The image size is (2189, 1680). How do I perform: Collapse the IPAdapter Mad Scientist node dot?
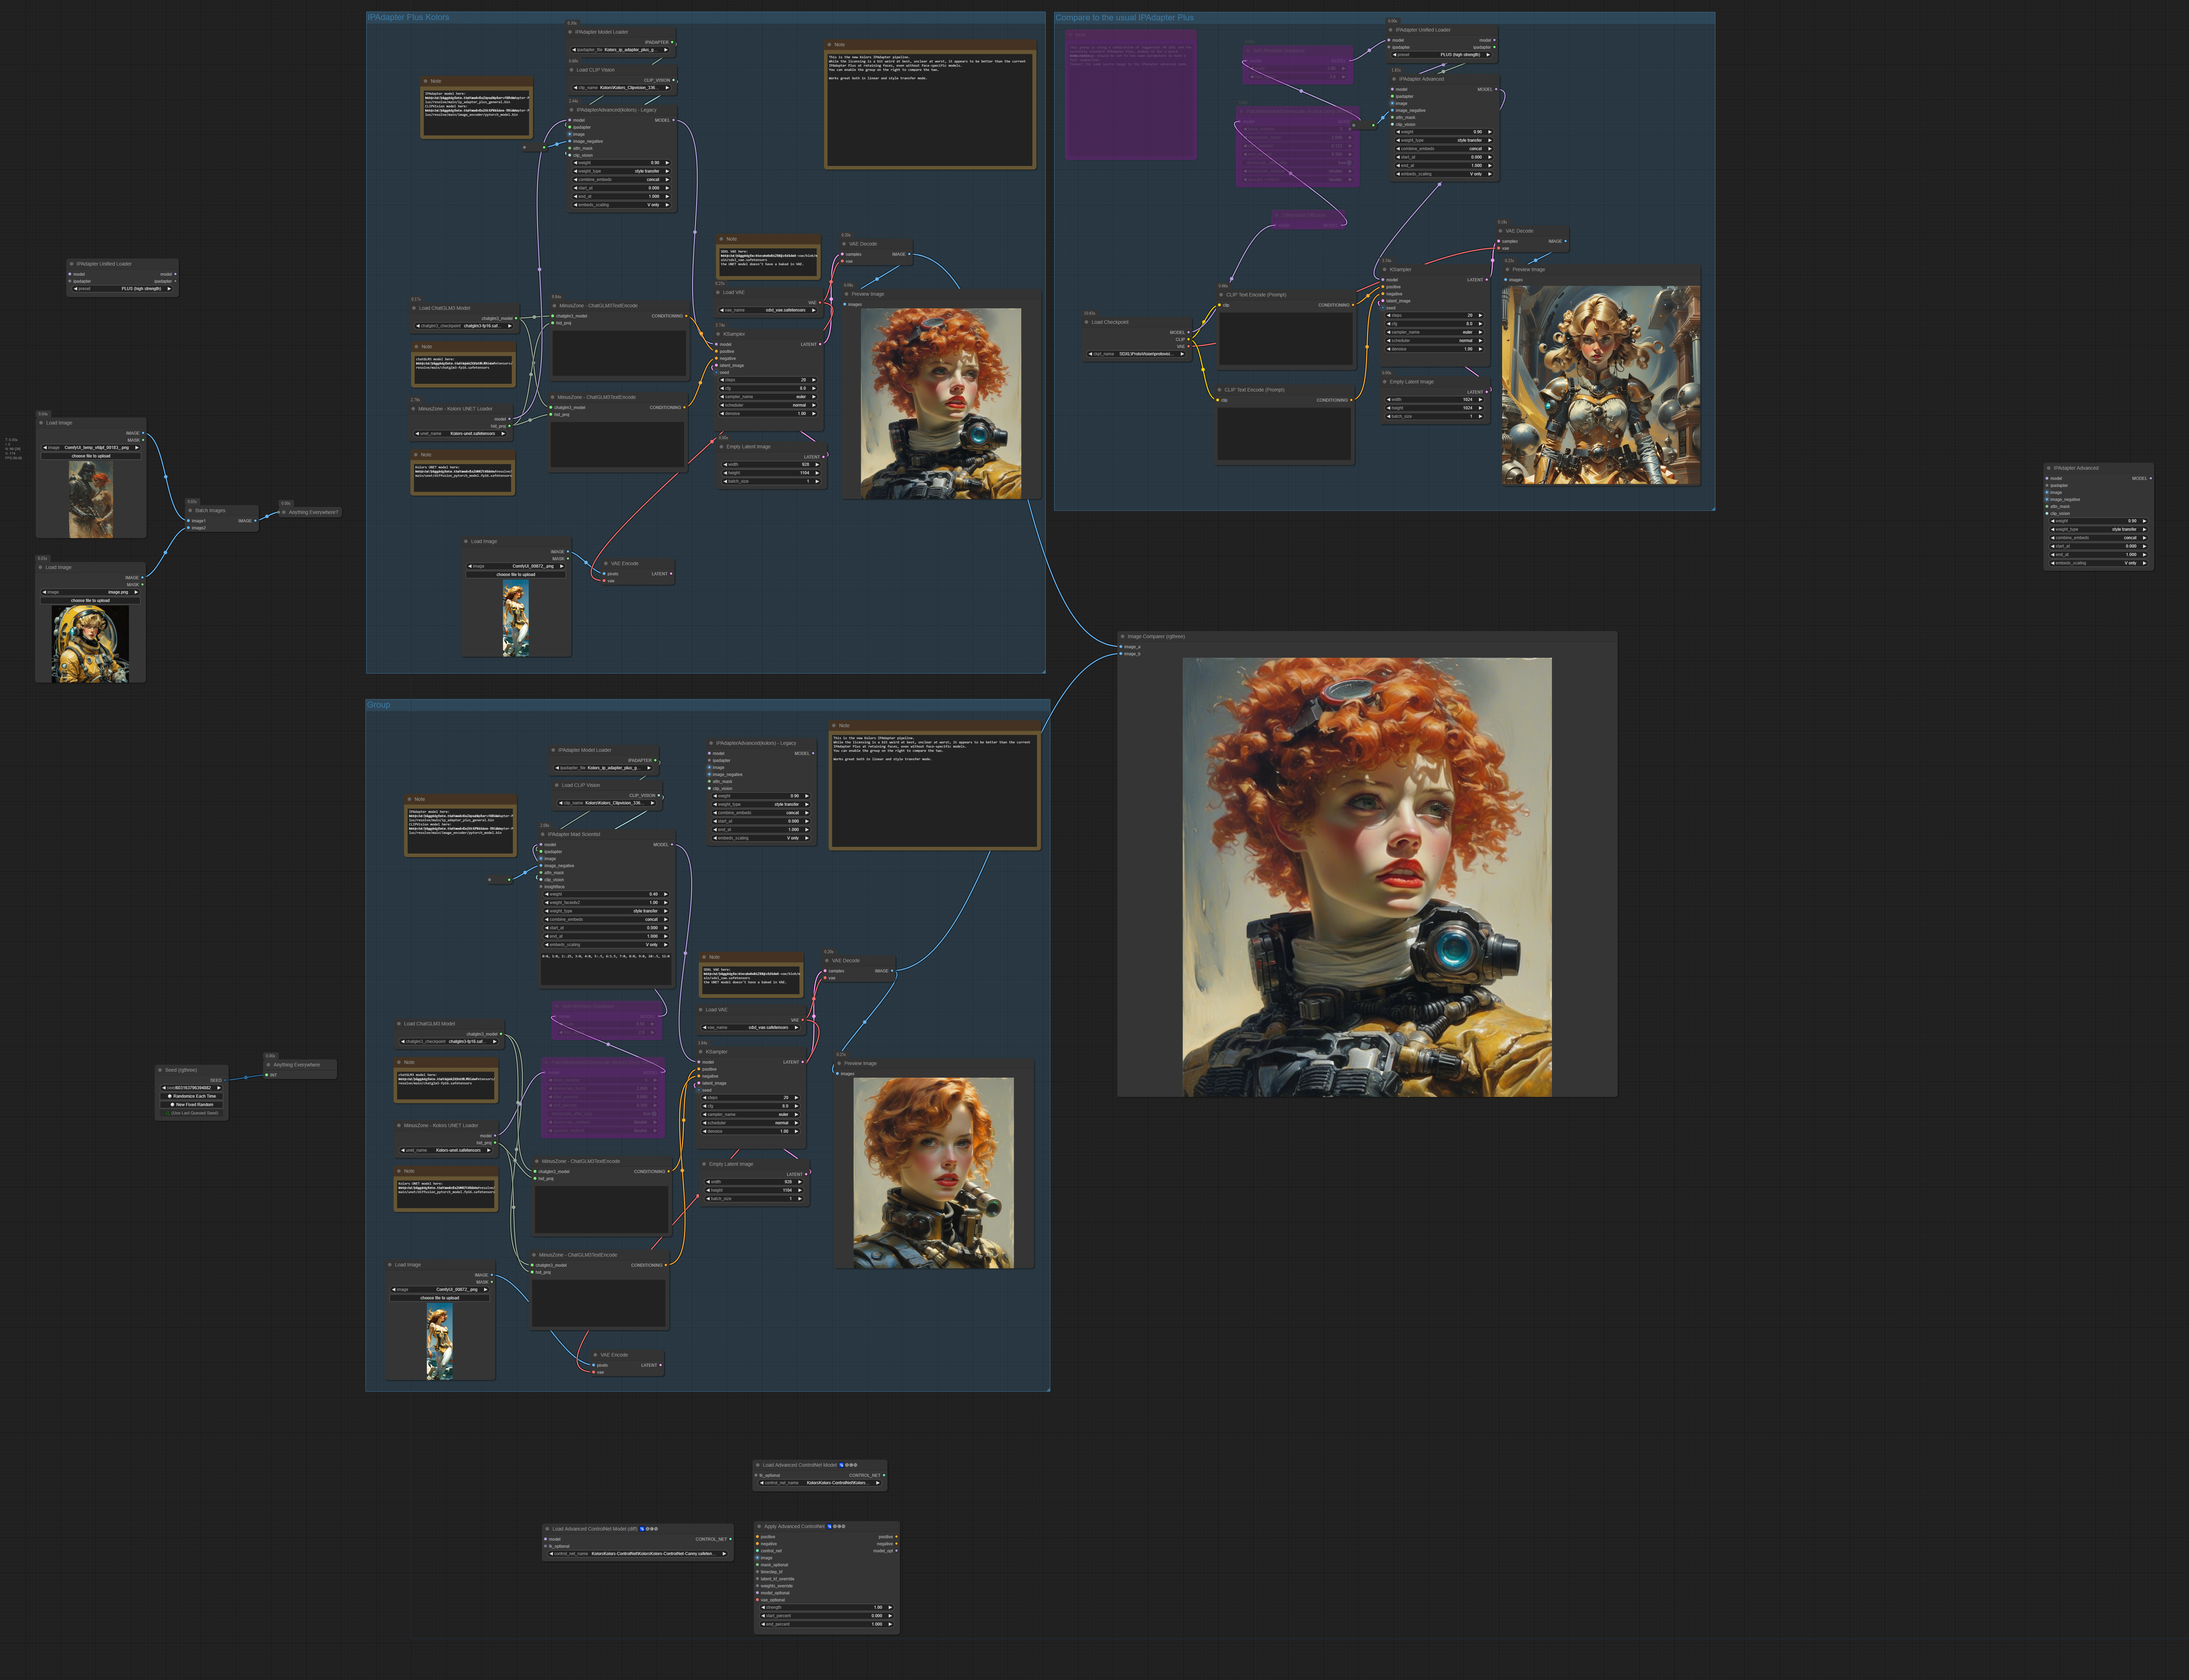point(543,834)
